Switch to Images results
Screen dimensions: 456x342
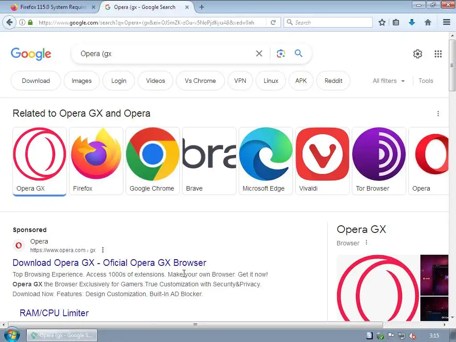tap(81, 81)
